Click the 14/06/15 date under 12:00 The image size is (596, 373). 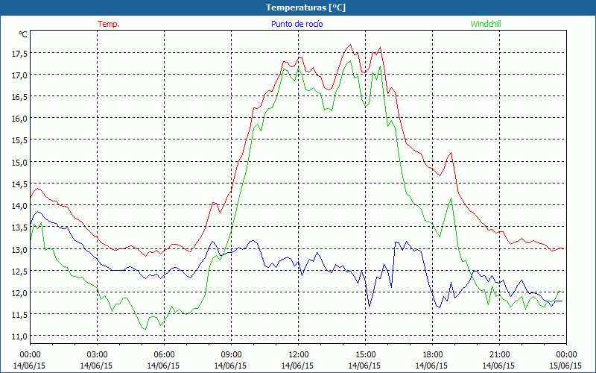coord(297,366)
